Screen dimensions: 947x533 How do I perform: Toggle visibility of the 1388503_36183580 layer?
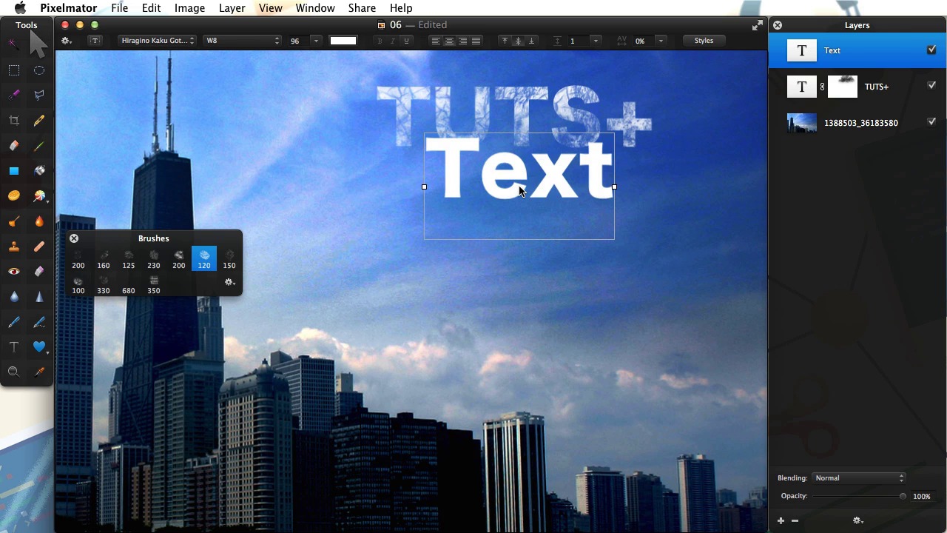[931, 121]
